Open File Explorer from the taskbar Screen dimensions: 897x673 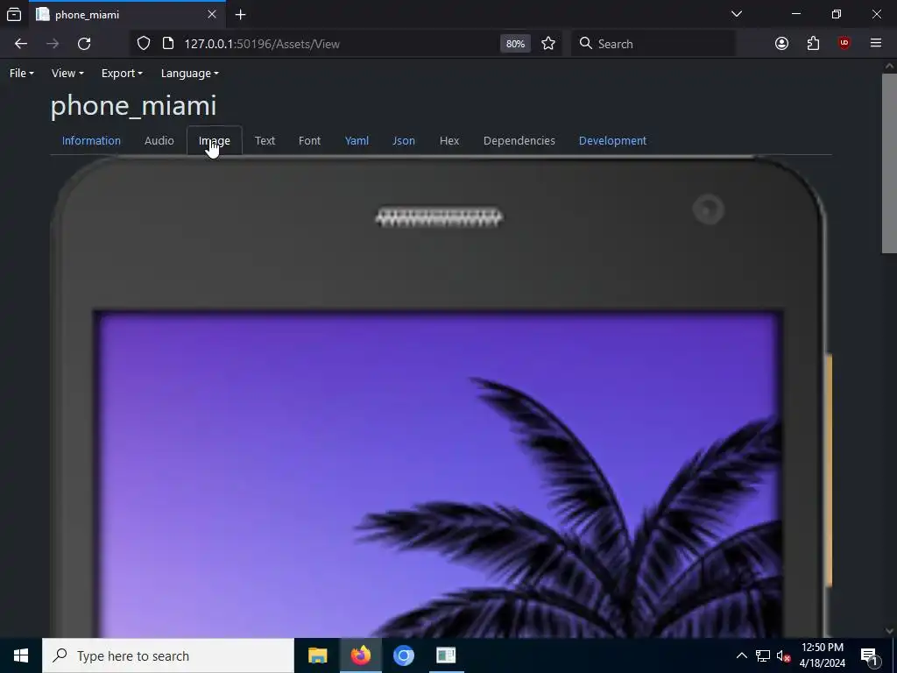pyautogui.click(x=317, y=655)
